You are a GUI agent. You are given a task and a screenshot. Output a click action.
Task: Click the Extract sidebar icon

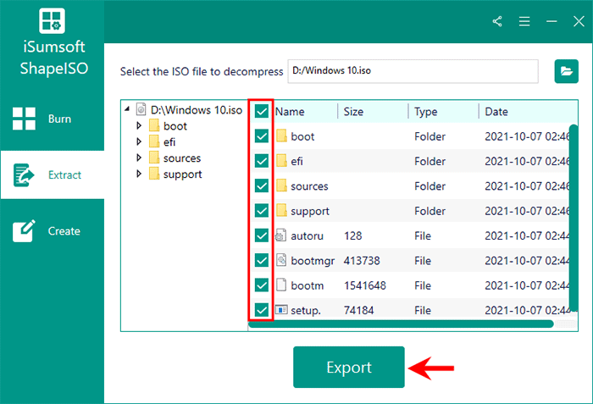24,174
